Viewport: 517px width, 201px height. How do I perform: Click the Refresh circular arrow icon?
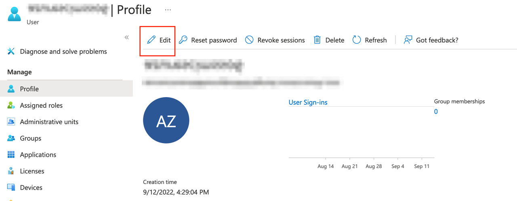click(x=356, y=40)
